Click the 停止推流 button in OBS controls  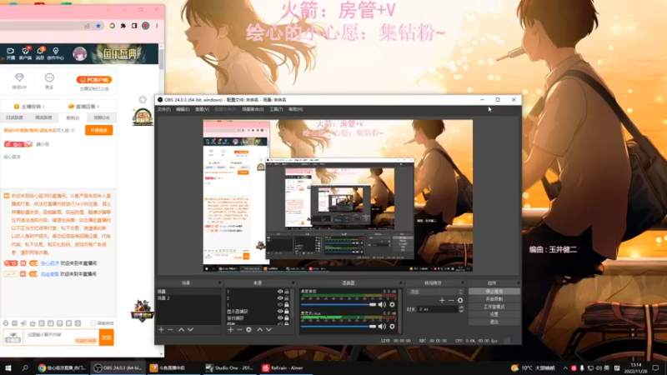494,292
